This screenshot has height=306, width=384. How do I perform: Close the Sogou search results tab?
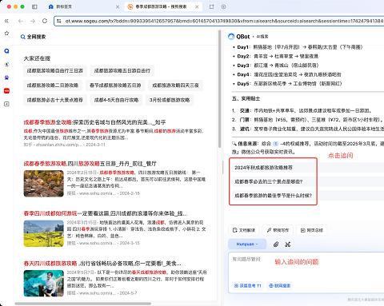(197, 6)
